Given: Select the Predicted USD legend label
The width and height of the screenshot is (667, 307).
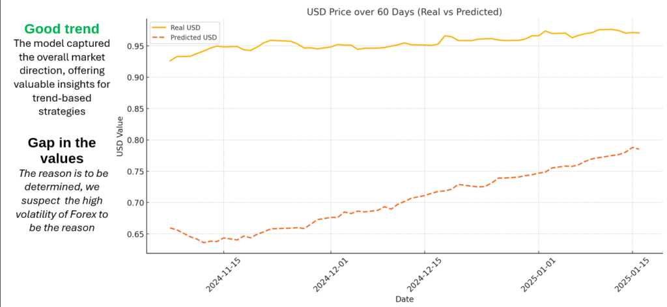Looking at the screenshot, I should pyautogui.click(x=194, y=38).
